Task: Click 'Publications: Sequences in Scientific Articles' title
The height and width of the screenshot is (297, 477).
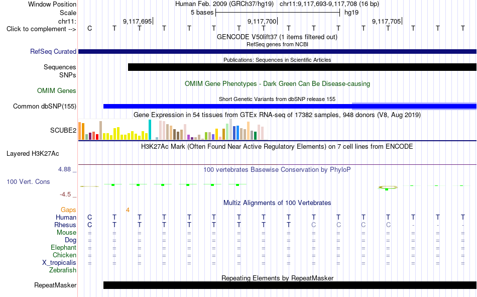Action: point(277,60)
